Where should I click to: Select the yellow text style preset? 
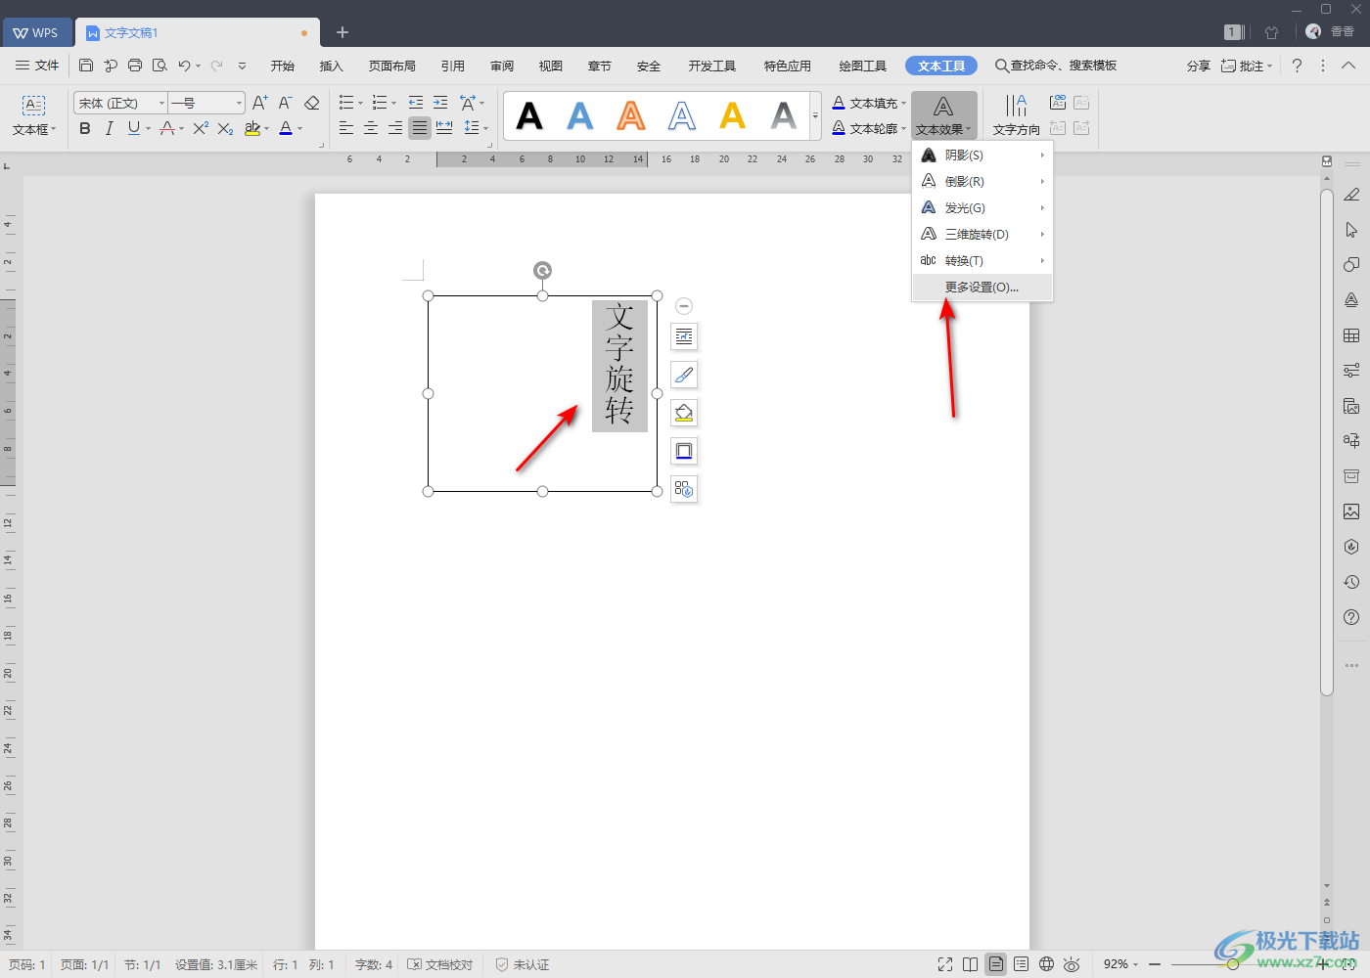[x=732, y=116]
